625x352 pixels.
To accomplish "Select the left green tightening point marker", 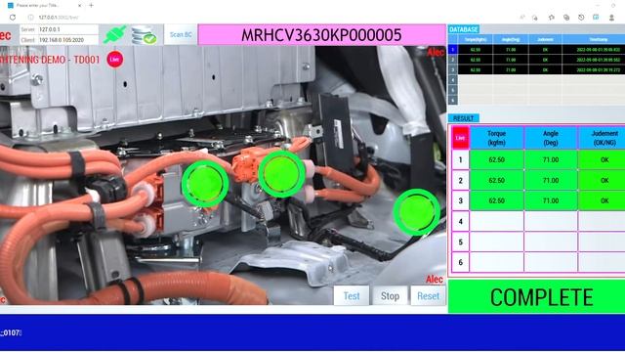I will 205,184.
